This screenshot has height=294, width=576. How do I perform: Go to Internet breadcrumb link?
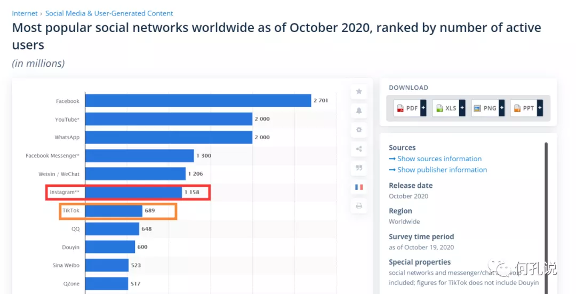(25, 13)
